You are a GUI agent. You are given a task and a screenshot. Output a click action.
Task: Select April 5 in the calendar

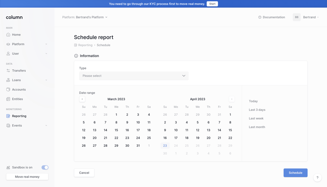tap(198, 122)
